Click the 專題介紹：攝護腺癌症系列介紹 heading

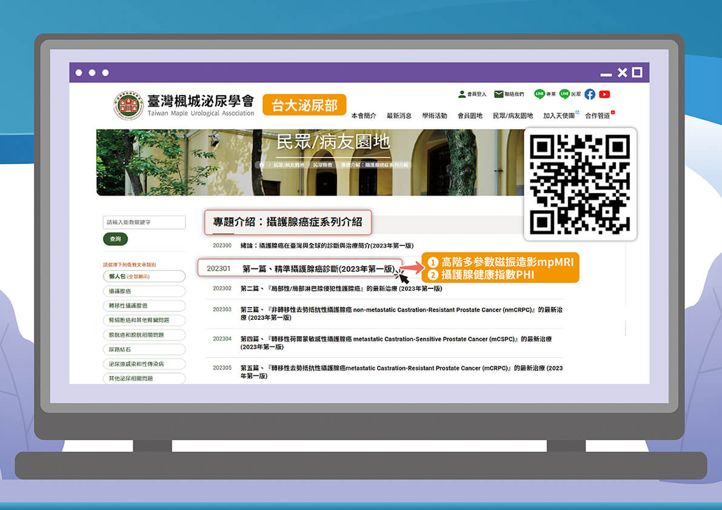point(288,222)
